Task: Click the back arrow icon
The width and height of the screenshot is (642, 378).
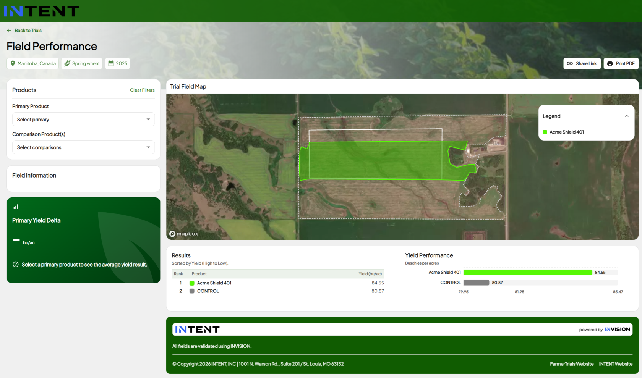Action: (9, 31)
